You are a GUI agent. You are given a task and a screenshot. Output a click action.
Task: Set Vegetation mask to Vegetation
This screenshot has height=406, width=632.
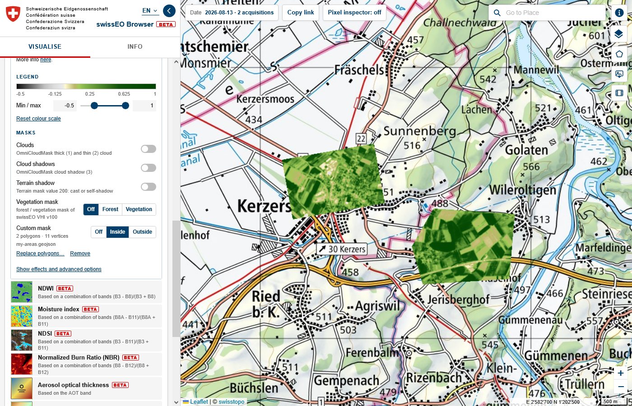coord(139,209)
